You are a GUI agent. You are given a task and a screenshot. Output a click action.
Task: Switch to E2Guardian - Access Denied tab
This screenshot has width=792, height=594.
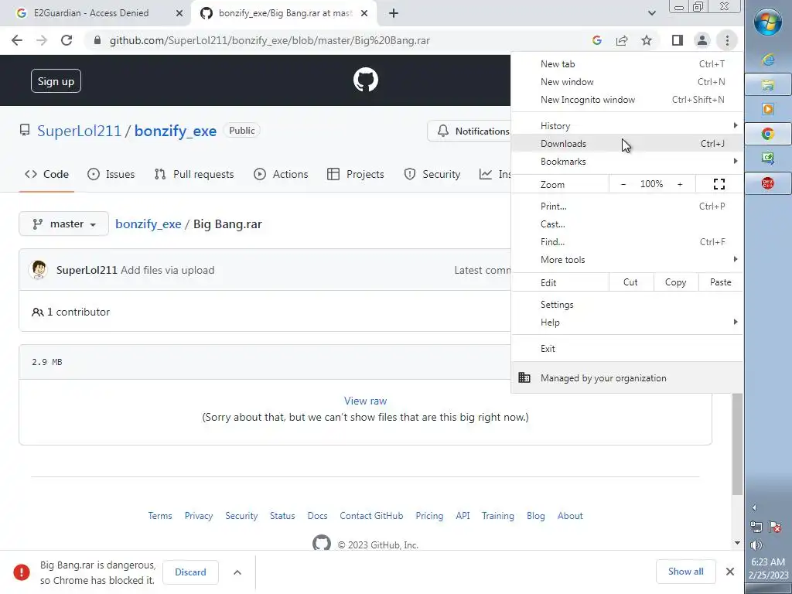pos(96,13)
